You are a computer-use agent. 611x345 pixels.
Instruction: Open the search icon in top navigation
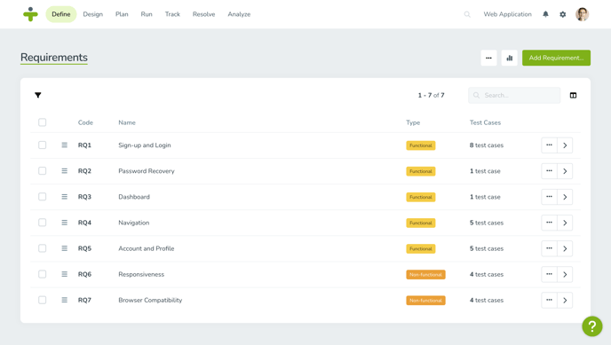(467, 14)
